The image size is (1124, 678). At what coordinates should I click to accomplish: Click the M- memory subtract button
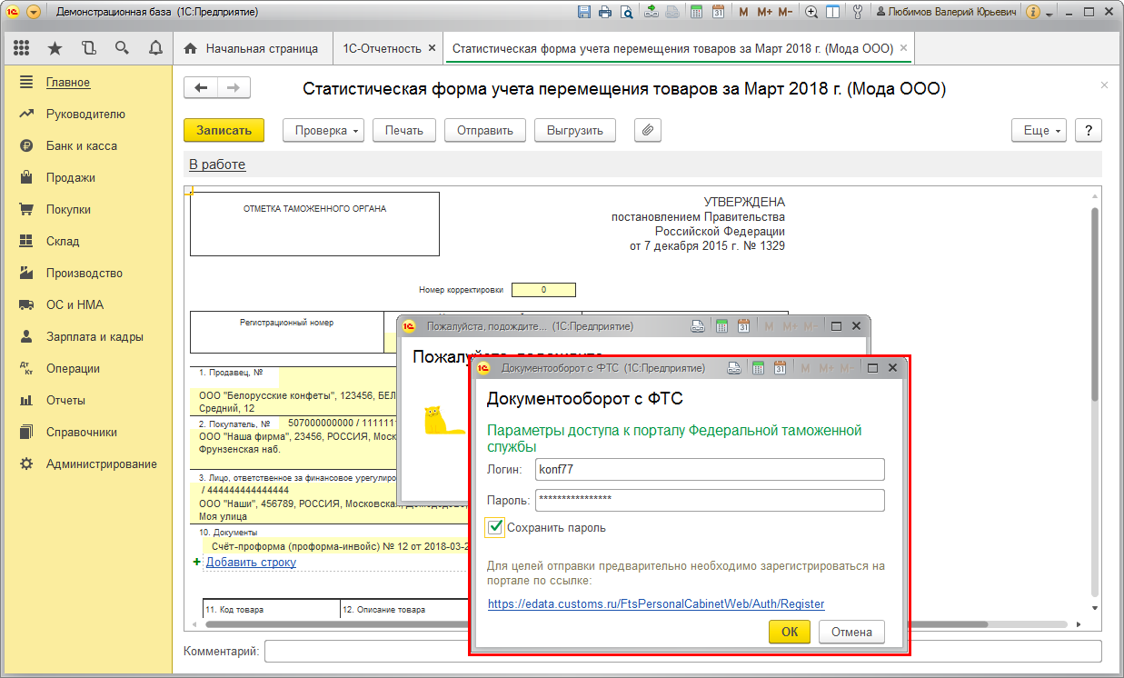coord(785,13)
